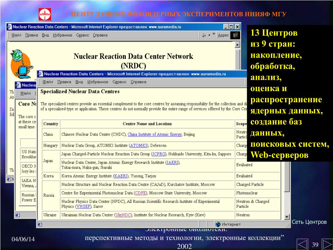
Task: Click the "Интернет" zone text in the status bar
Action: click(x=231, y=224)
